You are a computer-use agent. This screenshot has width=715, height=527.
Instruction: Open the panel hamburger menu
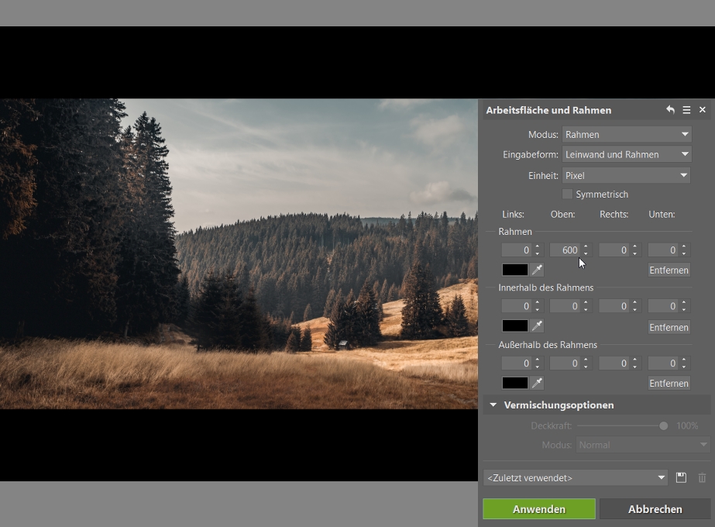(x=686, y=110)
